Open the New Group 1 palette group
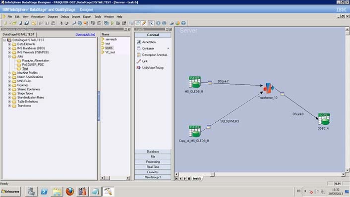 click(153, 177)
